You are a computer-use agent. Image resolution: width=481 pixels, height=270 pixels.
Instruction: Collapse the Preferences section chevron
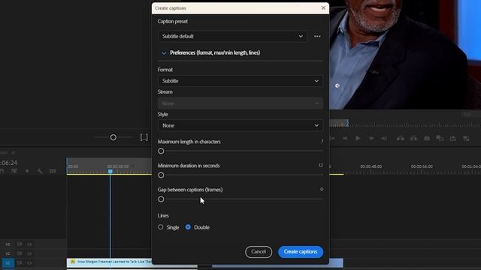pos(164,53)
